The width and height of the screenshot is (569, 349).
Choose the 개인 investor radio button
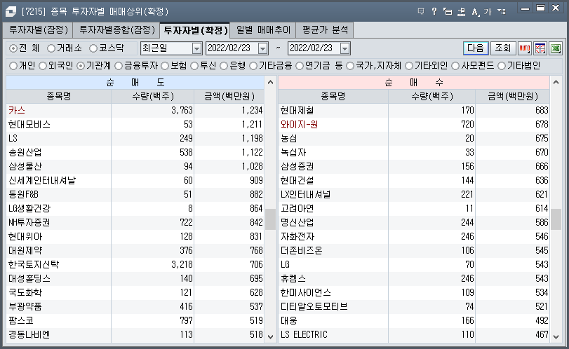[13, 66]
